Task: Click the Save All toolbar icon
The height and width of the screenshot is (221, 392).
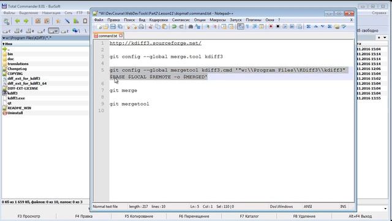Action: (x=120, y=26)
